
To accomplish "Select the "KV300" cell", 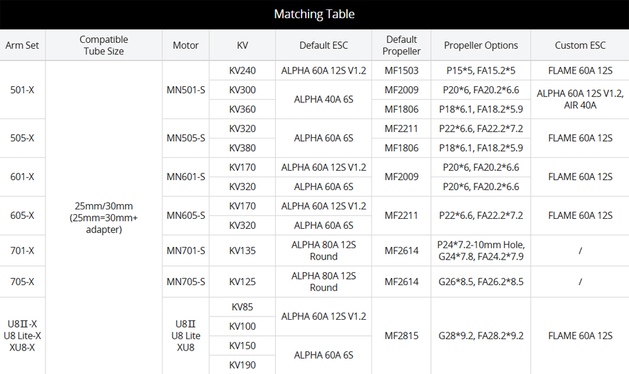I will 242,90.
